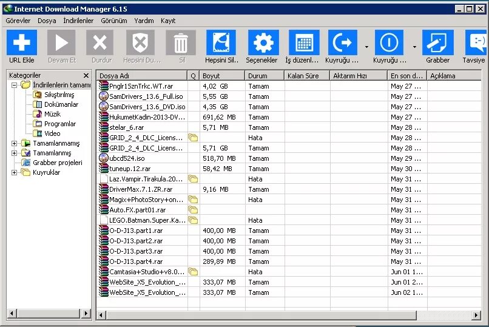
Task: Sort by Durum column header
Action: tap(265, 75)
